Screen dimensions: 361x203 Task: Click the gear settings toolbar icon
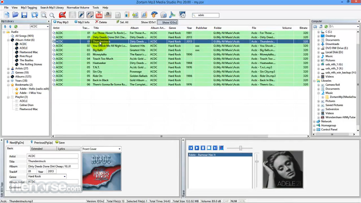[182, 15]
